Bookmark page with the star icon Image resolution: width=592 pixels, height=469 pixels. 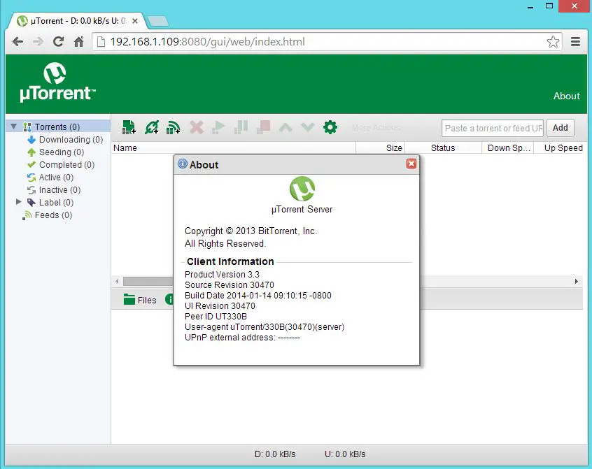[x=553, y=42]
